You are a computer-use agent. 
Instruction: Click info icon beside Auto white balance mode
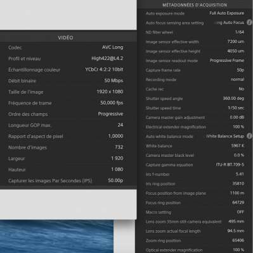(249, 136)
